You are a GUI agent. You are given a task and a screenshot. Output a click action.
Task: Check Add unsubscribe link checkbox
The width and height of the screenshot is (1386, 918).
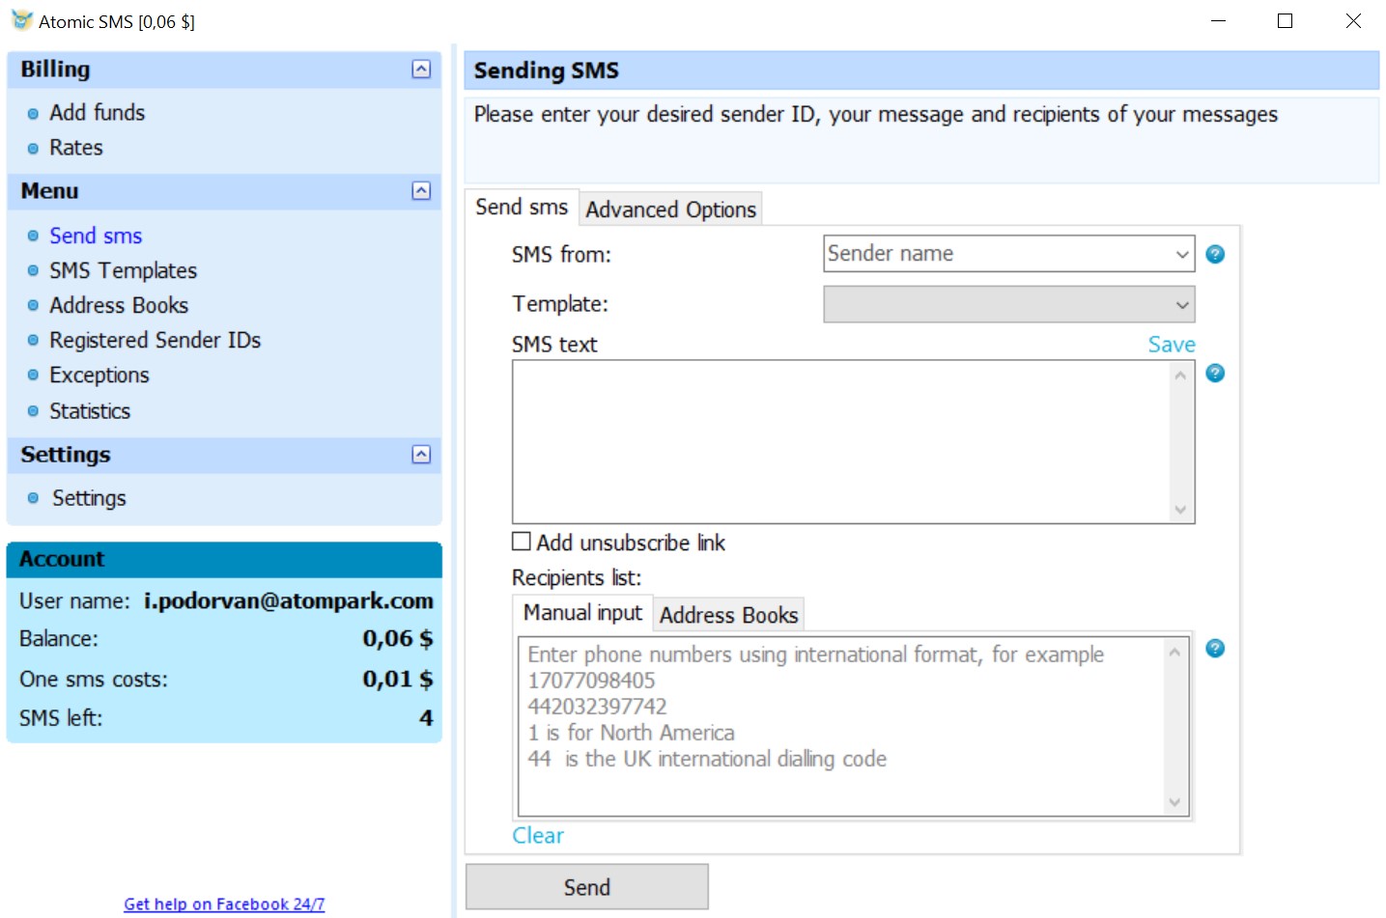tap(522, 542)
